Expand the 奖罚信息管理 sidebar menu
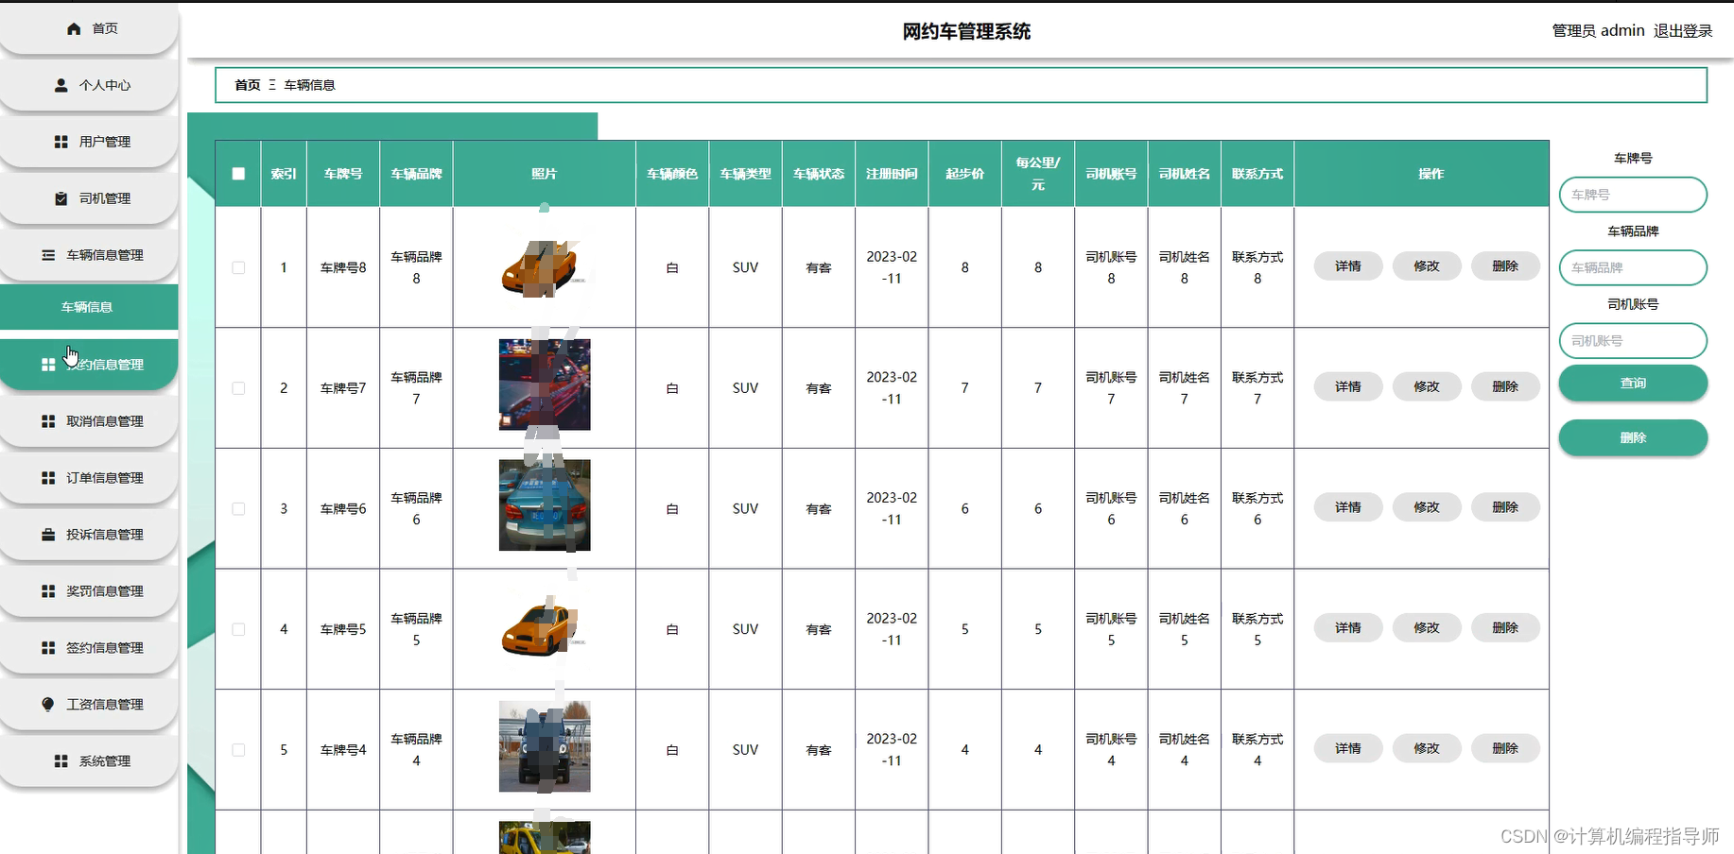The width and height of the screenshot is (1734, 854). click(x=89, y=591)
